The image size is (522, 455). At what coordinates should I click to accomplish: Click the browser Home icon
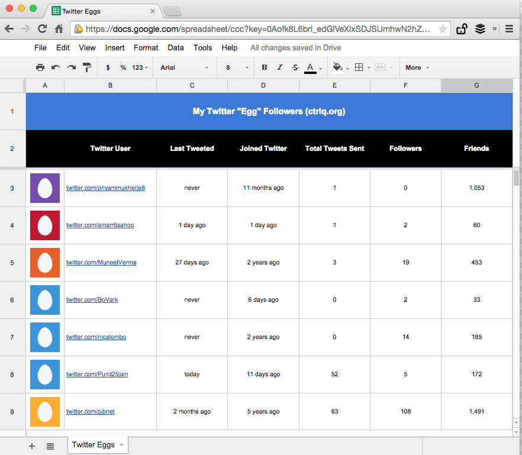point(59,29)
